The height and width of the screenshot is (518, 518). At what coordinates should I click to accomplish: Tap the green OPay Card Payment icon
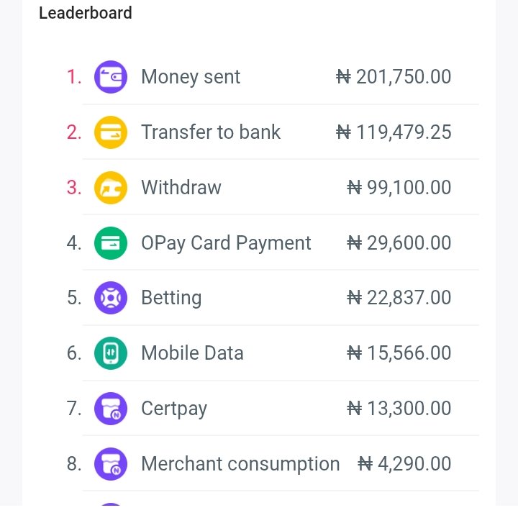point(111,243)
